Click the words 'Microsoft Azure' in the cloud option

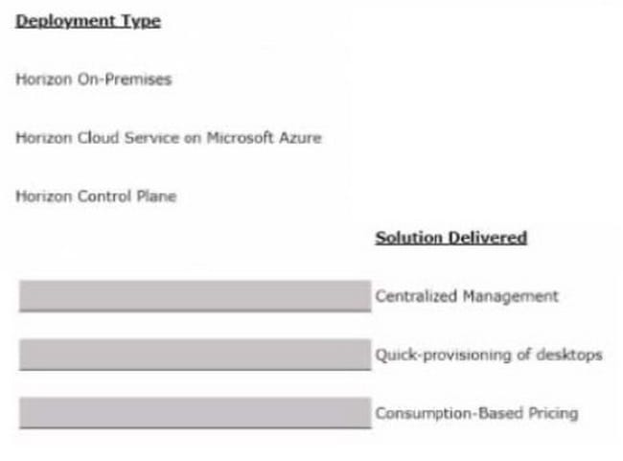coord(265,137)
